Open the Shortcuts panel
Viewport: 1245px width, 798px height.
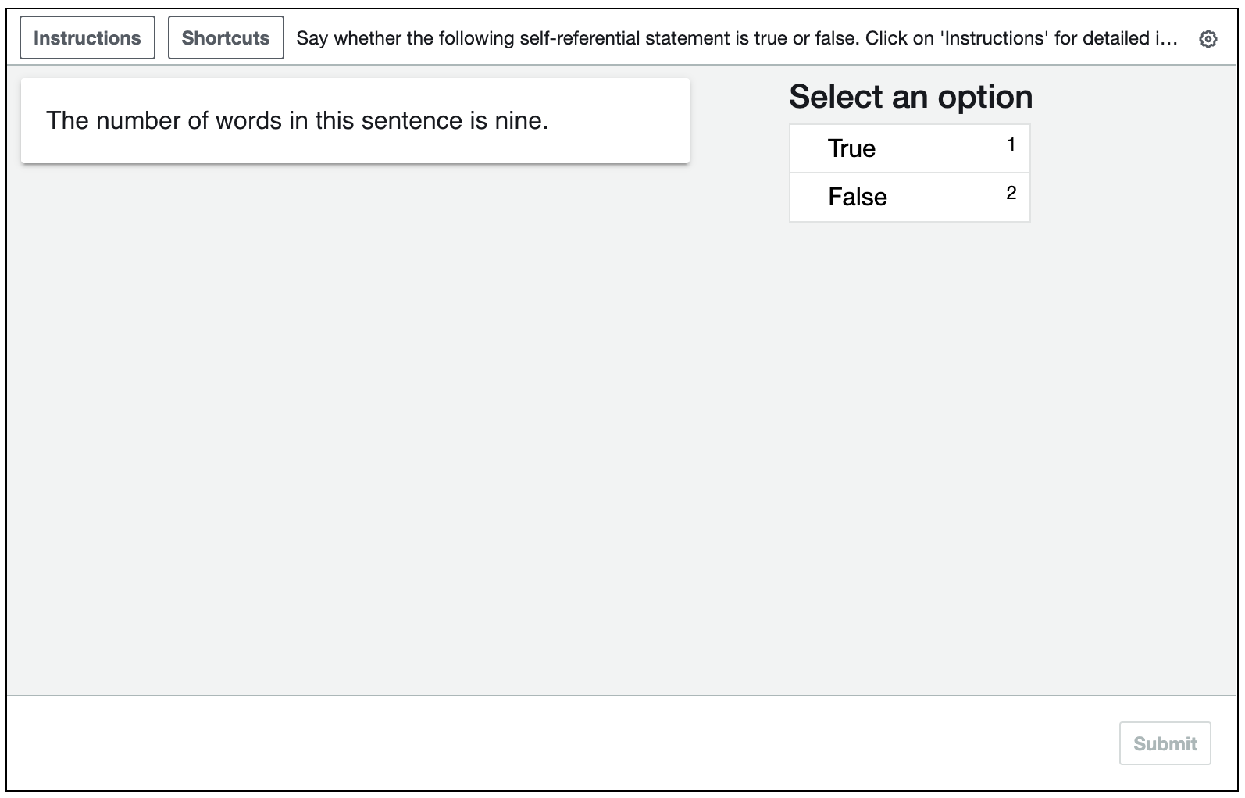click(x=226, y=38)
